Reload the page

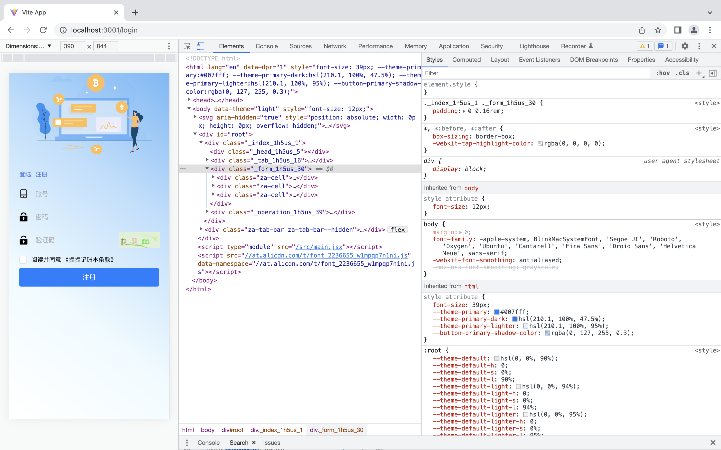point(43,30)
